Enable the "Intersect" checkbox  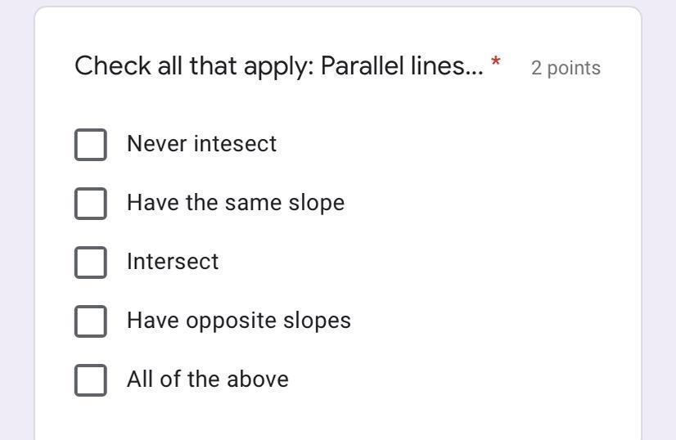[91, 262]
